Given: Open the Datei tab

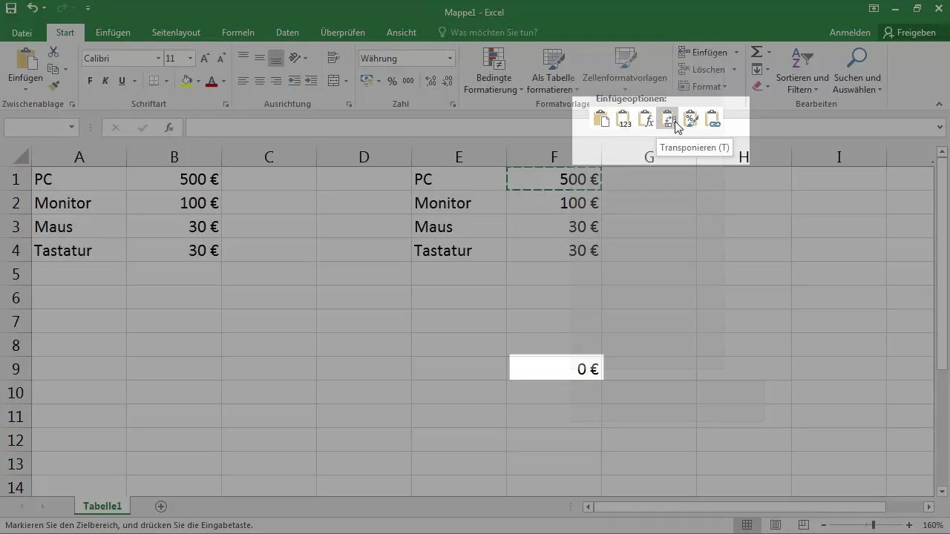Looking at the screenshot, I should (22, 33).
